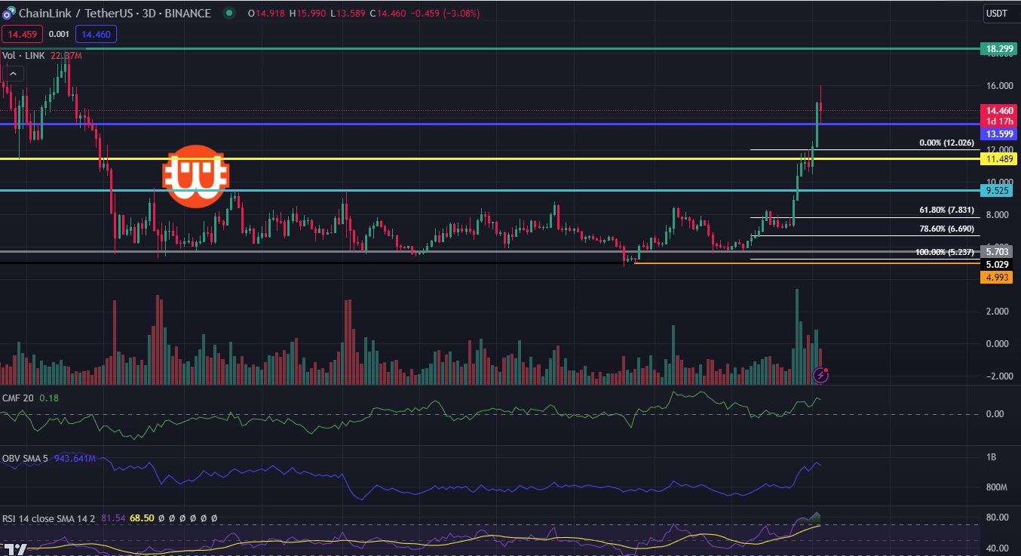Select the CMF 20 indicator legend
The height and width of the screenshot is (556, 1021).
click(x=17, y=398)
